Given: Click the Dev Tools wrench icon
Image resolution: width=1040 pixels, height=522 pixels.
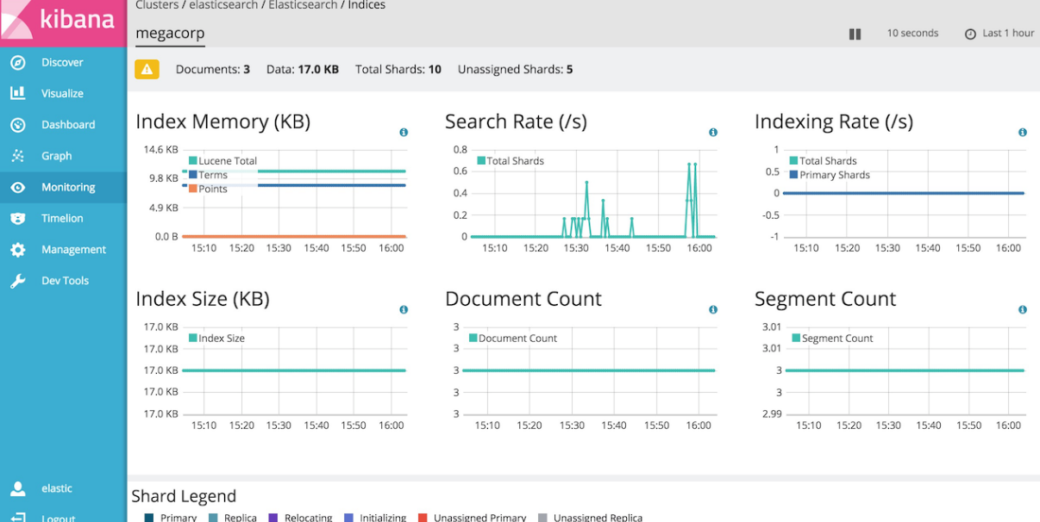Looking at the screenshot, I should click(x=17, y=281).
